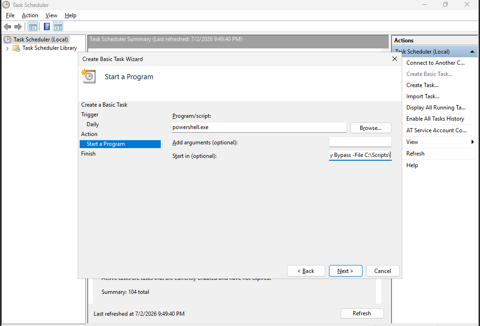Viewport: 480px width, 326px height.
Task: Expand the Task Scheduler Library node
Action: click(7, 48)
